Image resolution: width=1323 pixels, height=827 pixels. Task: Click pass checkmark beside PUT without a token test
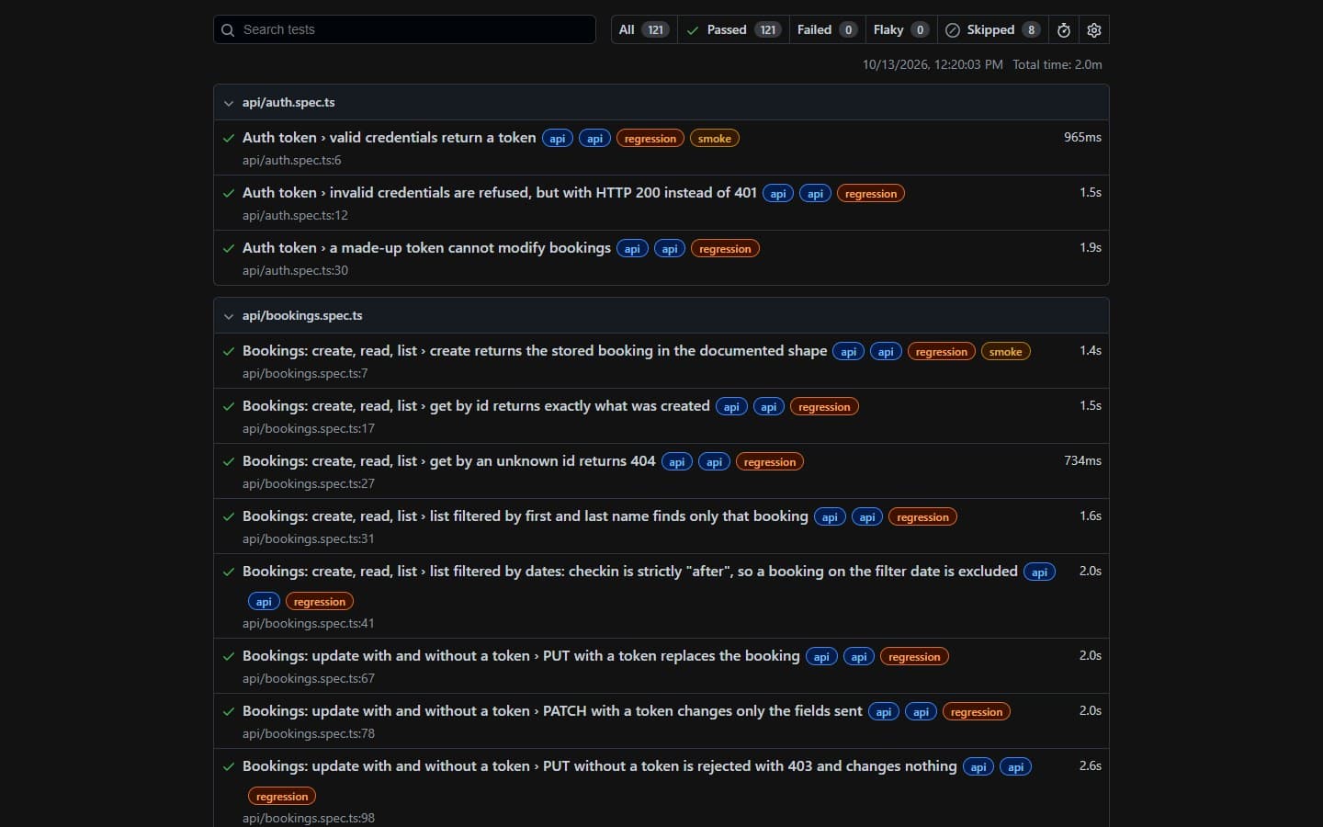tap(229, 766)
